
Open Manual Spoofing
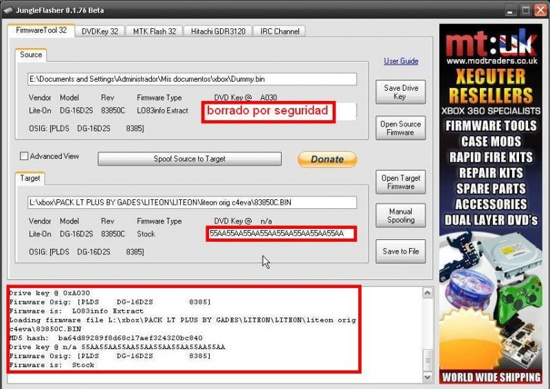point(401,215)
